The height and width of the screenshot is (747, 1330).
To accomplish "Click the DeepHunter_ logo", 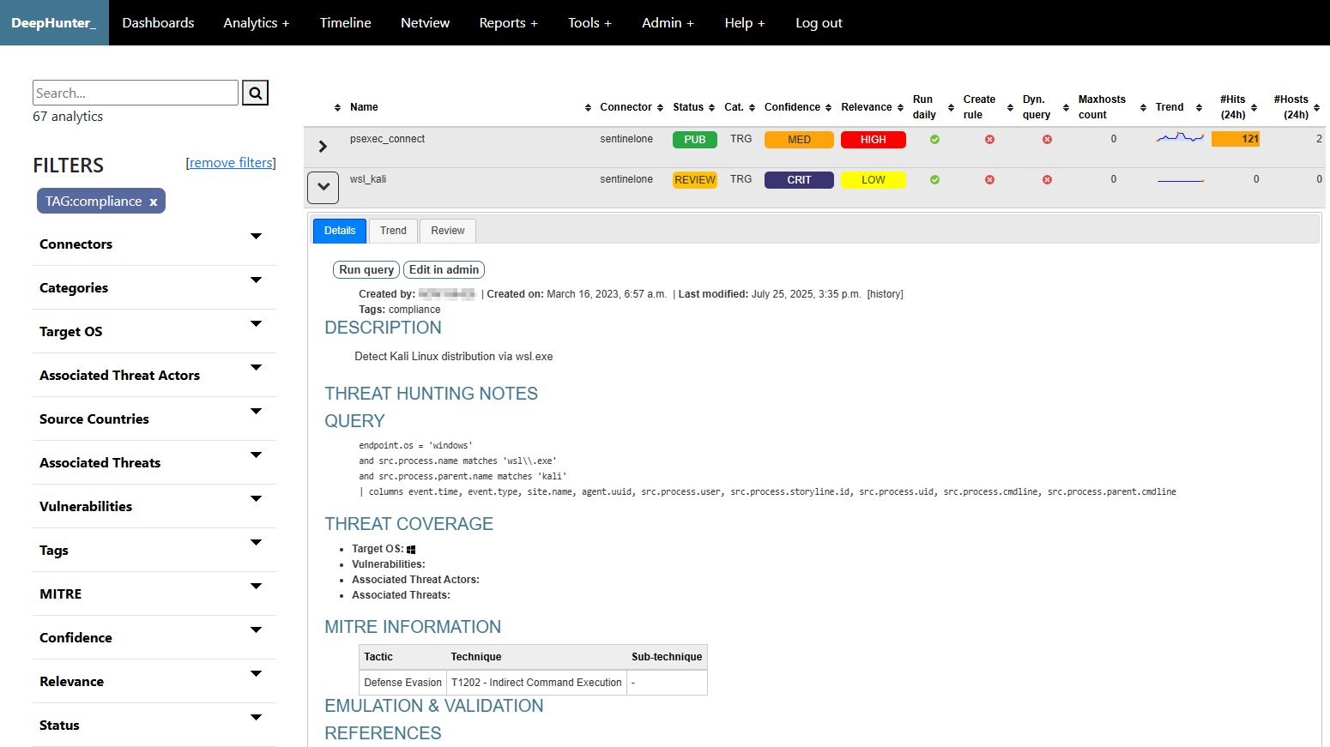I will pyautogui.click(x=54, y=22).
